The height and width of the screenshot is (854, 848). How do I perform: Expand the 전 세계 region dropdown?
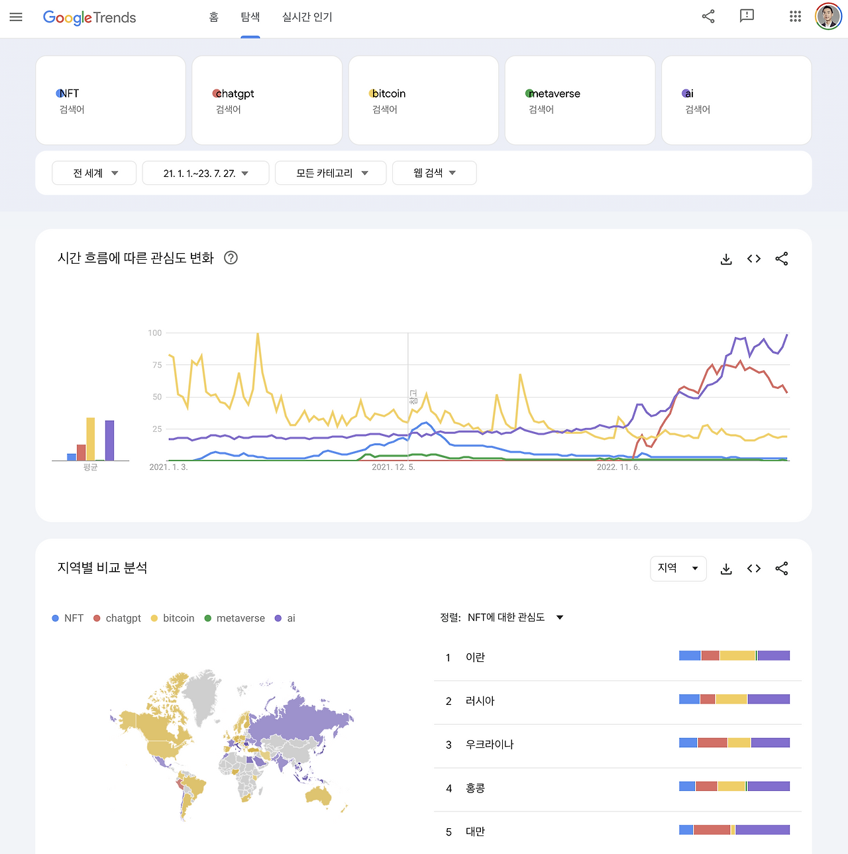click(x=94, y=173)
